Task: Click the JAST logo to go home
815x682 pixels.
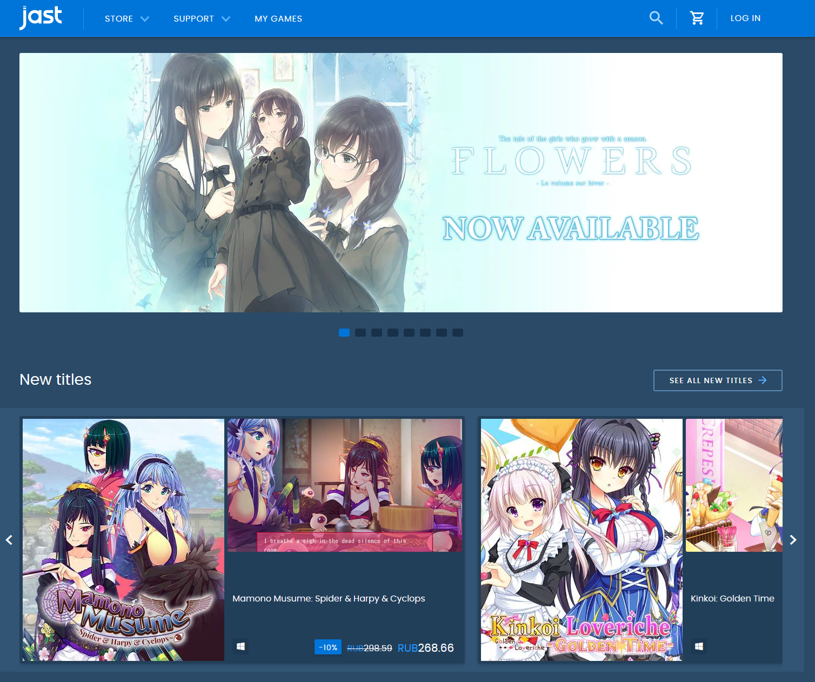Action: pos(41,17)
